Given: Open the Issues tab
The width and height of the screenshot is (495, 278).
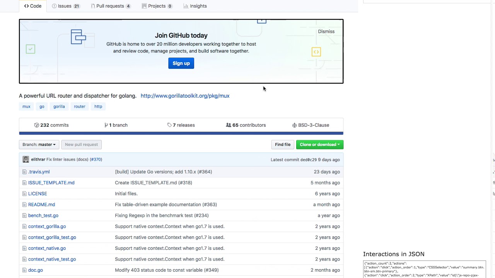Looking at the screenshot, I should click(x=66, y=6).
